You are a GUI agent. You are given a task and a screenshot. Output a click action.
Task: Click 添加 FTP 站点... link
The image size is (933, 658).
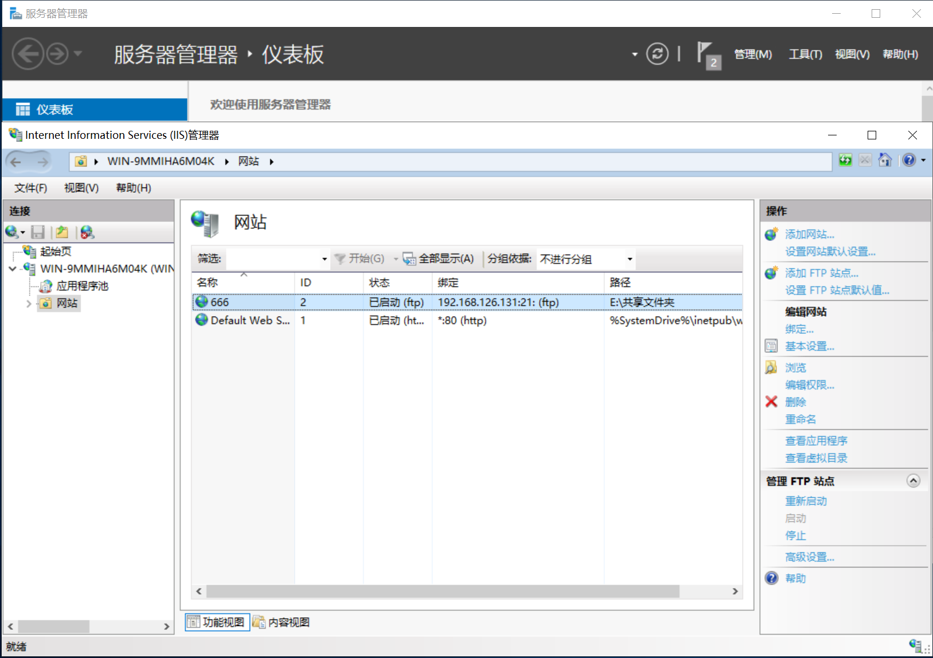click(x=822, y=272)
